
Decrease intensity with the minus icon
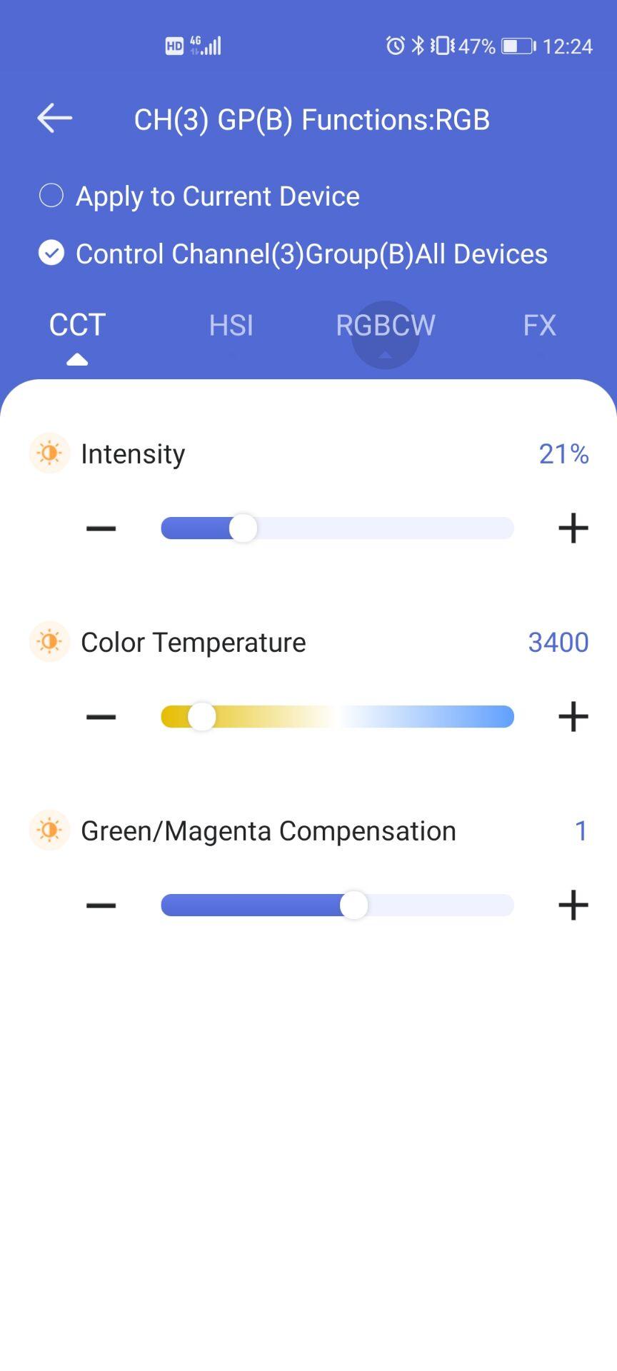coord(101,528)
